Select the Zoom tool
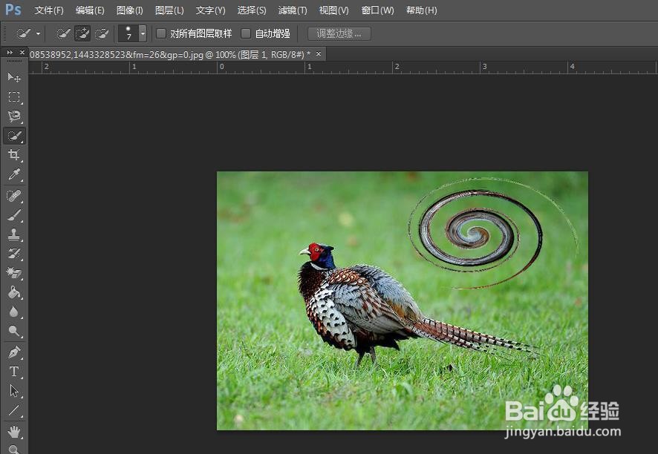Screen dimensions: 658x454 click(x=14, y=450)
